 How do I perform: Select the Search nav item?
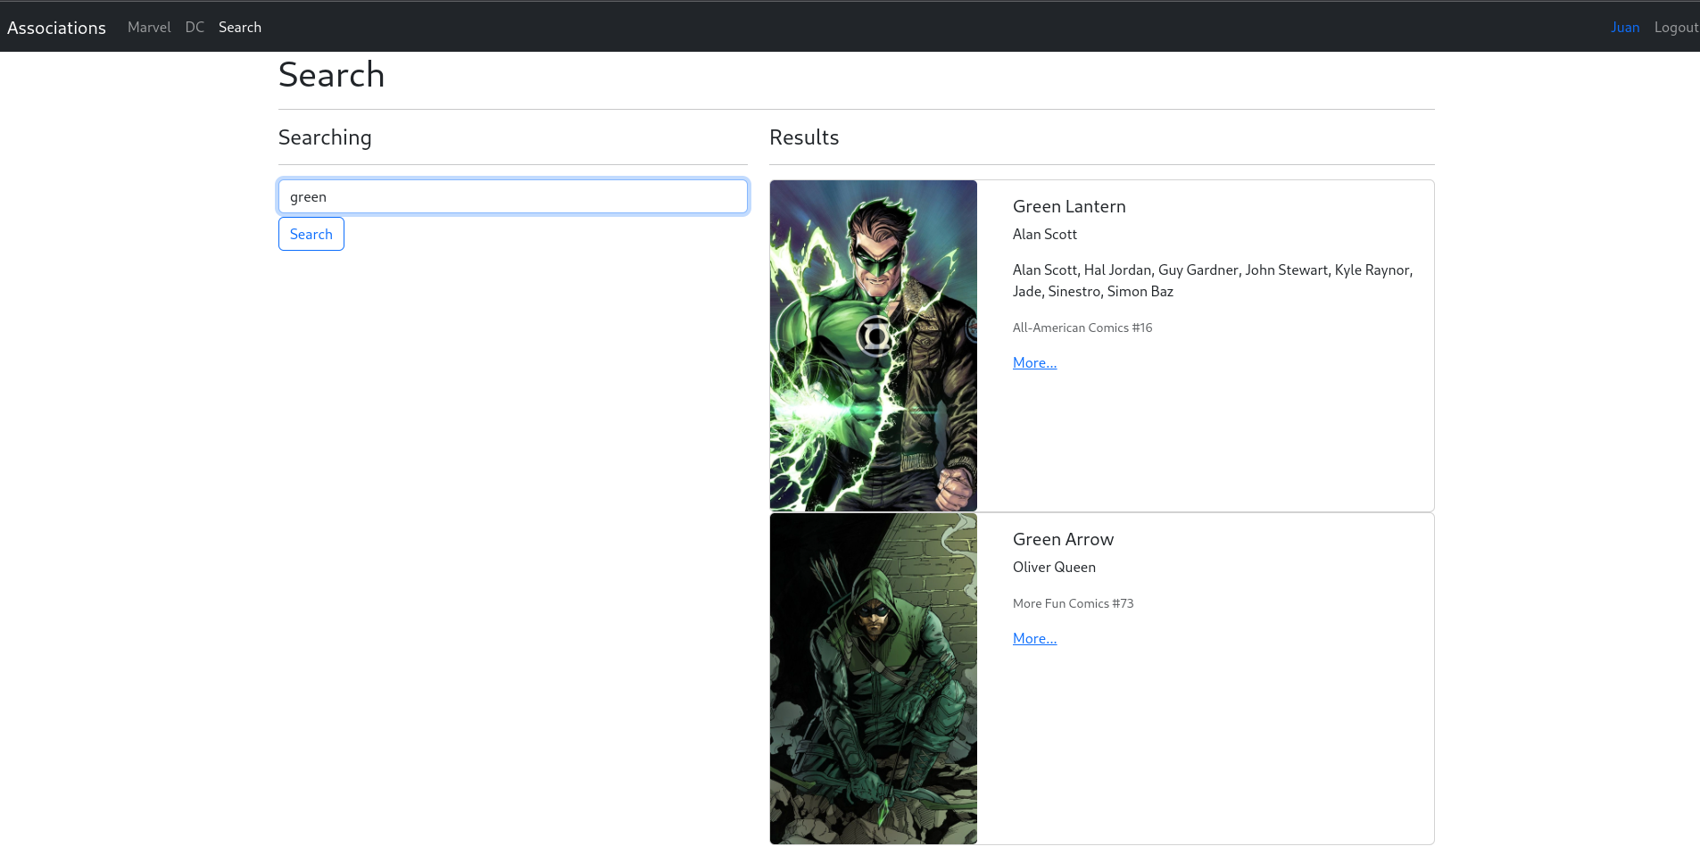240,28
